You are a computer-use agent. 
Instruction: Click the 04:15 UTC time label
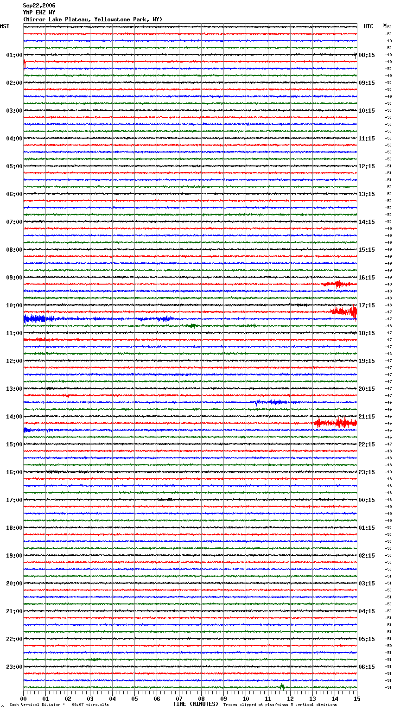pos(367,611)
